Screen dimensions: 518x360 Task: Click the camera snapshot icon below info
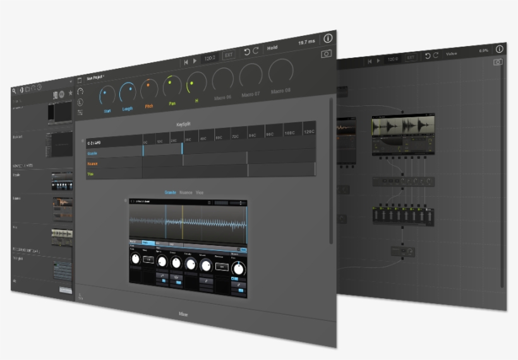coord(326,54)
